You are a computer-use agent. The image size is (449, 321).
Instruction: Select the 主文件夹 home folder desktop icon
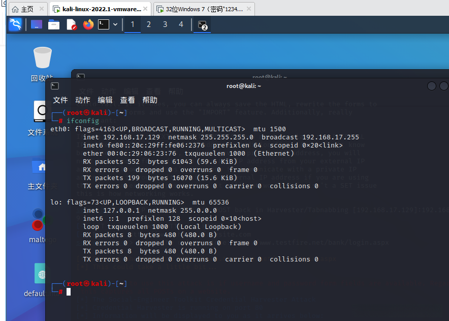pos(39,174)
